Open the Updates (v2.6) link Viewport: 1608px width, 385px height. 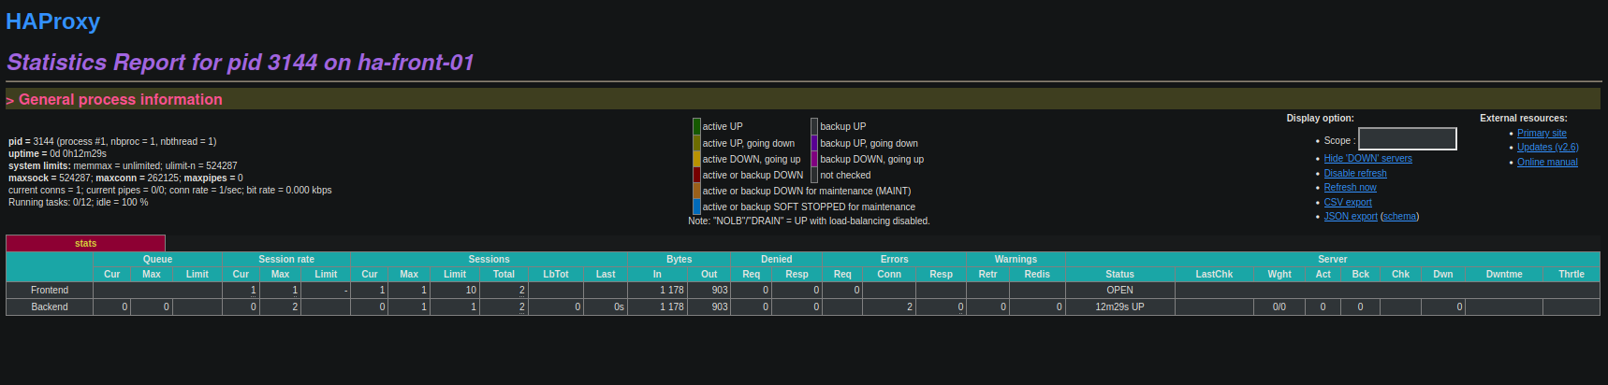[x=1547, y=148]
